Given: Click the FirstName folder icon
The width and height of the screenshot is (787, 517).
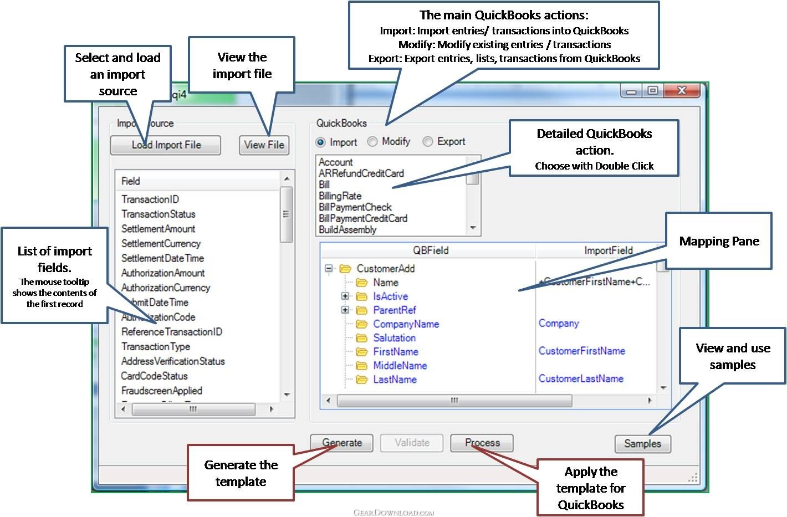Looking at the screenshot, I should [362, 352].
